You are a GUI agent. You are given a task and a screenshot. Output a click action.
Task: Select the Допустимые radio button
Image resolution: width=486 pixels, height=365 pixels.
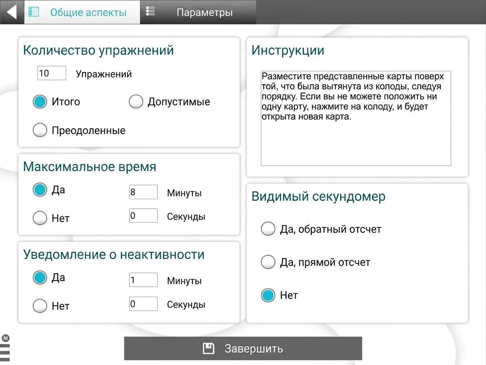136,101
